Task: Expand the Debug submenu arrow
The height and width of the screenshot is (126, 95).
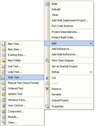Action: (91, 72)
